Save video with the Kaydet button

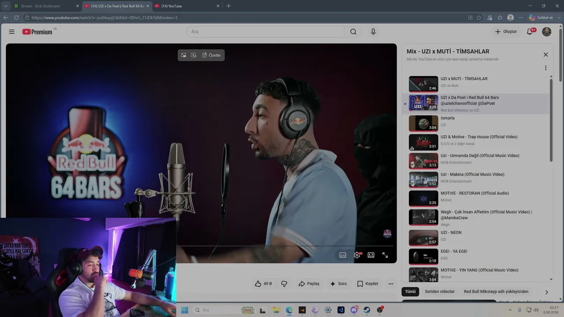click(x=367, y=284)
